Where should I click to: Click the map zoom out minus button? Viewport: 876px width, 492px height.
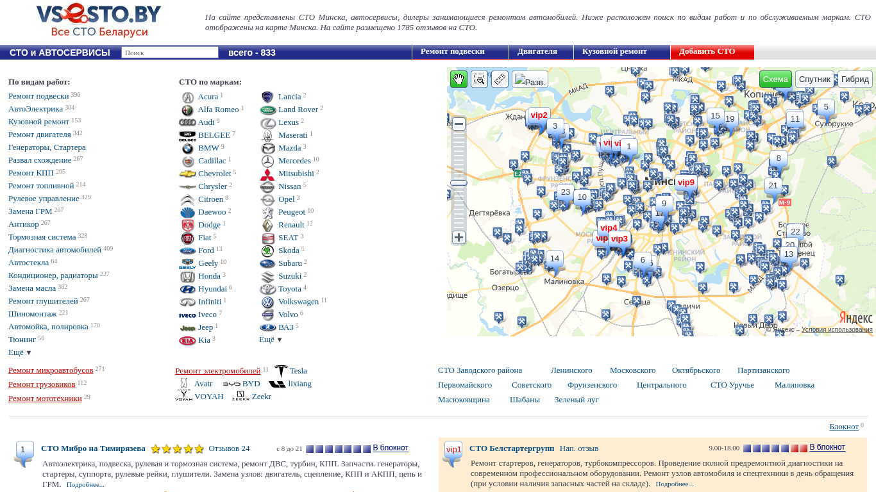tap(459, 124)
